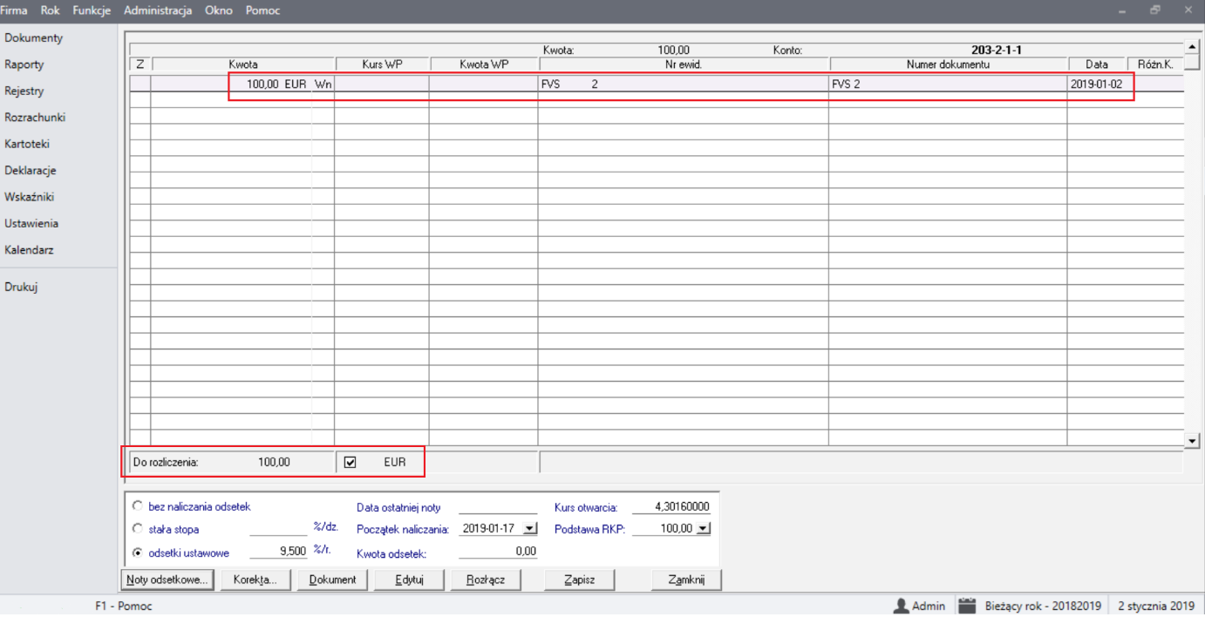This screenshot has height=617, width=1205.
Task: Click the Admin user icon in status bar
Action: (902, 606)
